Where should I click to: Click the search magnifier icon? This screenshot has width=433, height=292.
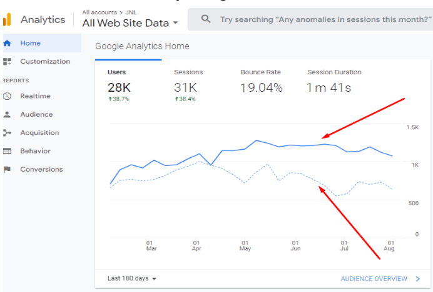[206, 19]
